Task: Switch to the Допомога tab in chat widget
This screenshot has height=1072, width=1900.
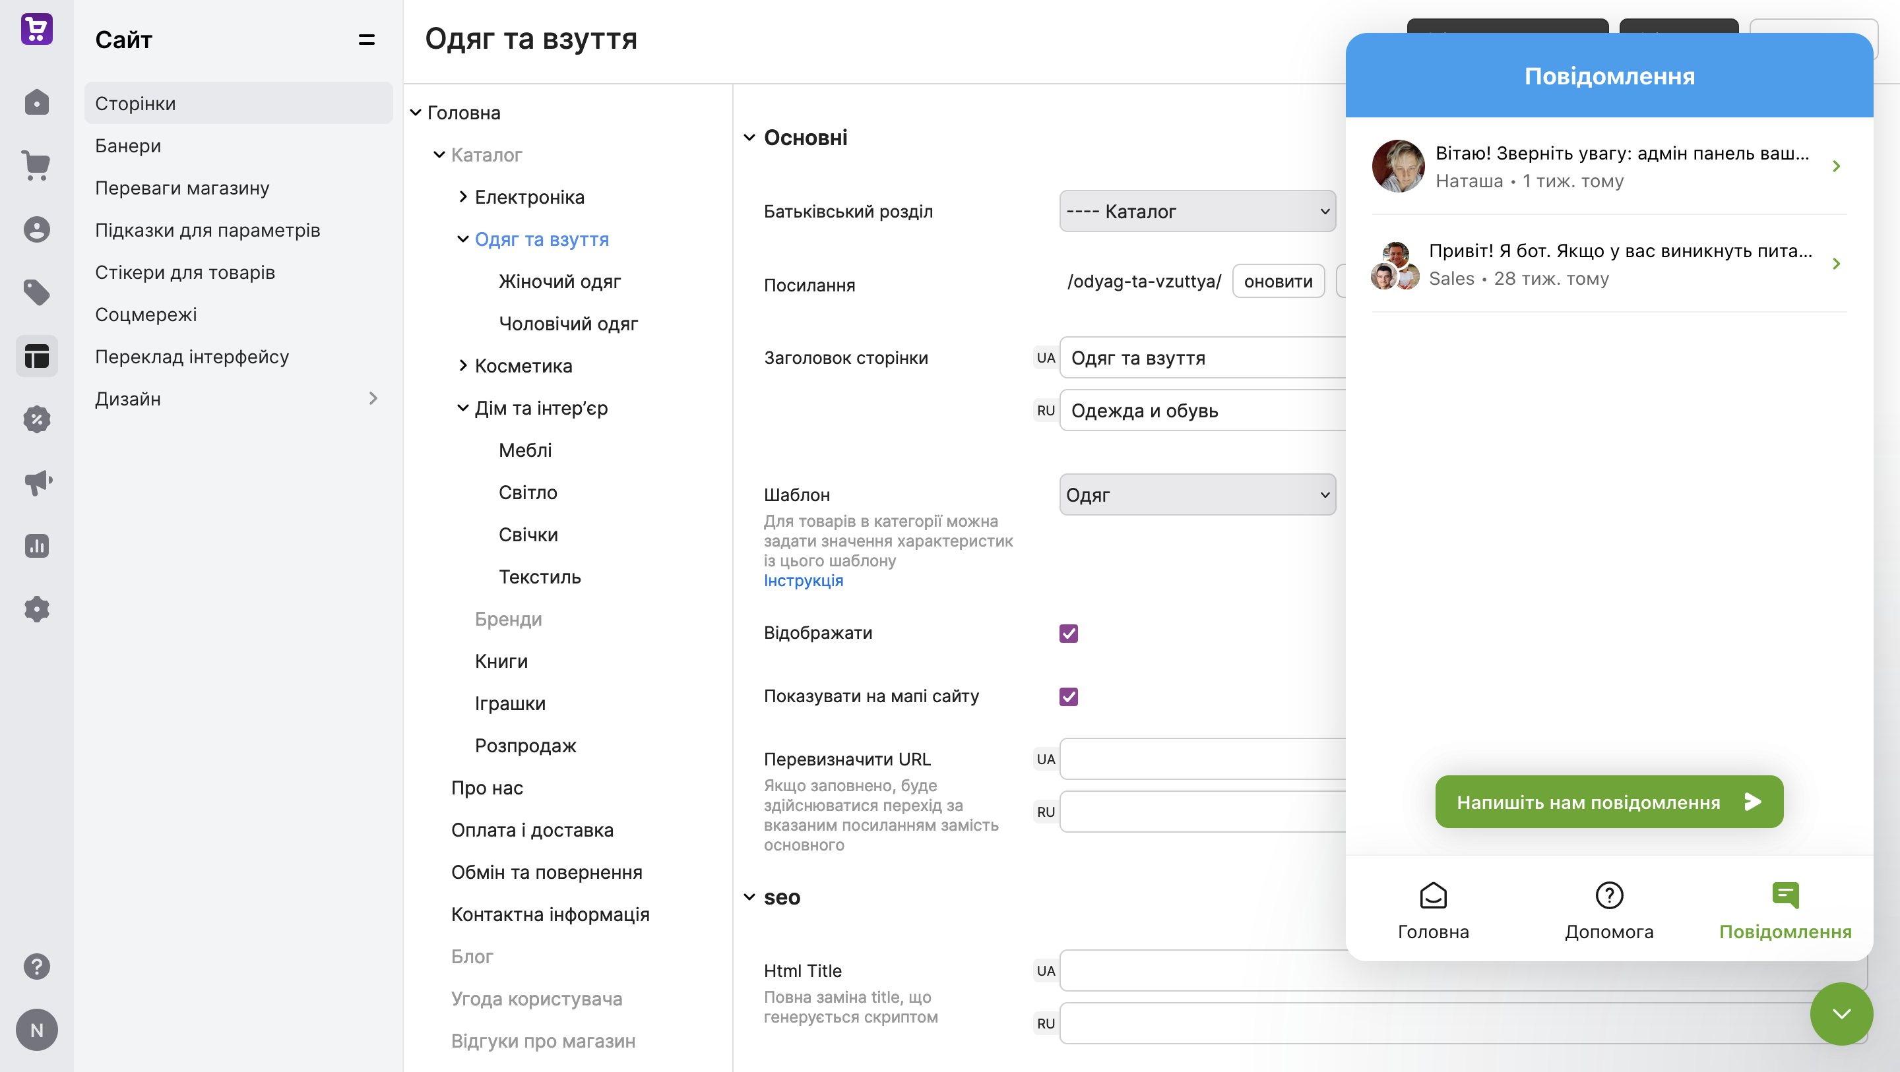Action: pyautogui.click(x=1608, y=911)
